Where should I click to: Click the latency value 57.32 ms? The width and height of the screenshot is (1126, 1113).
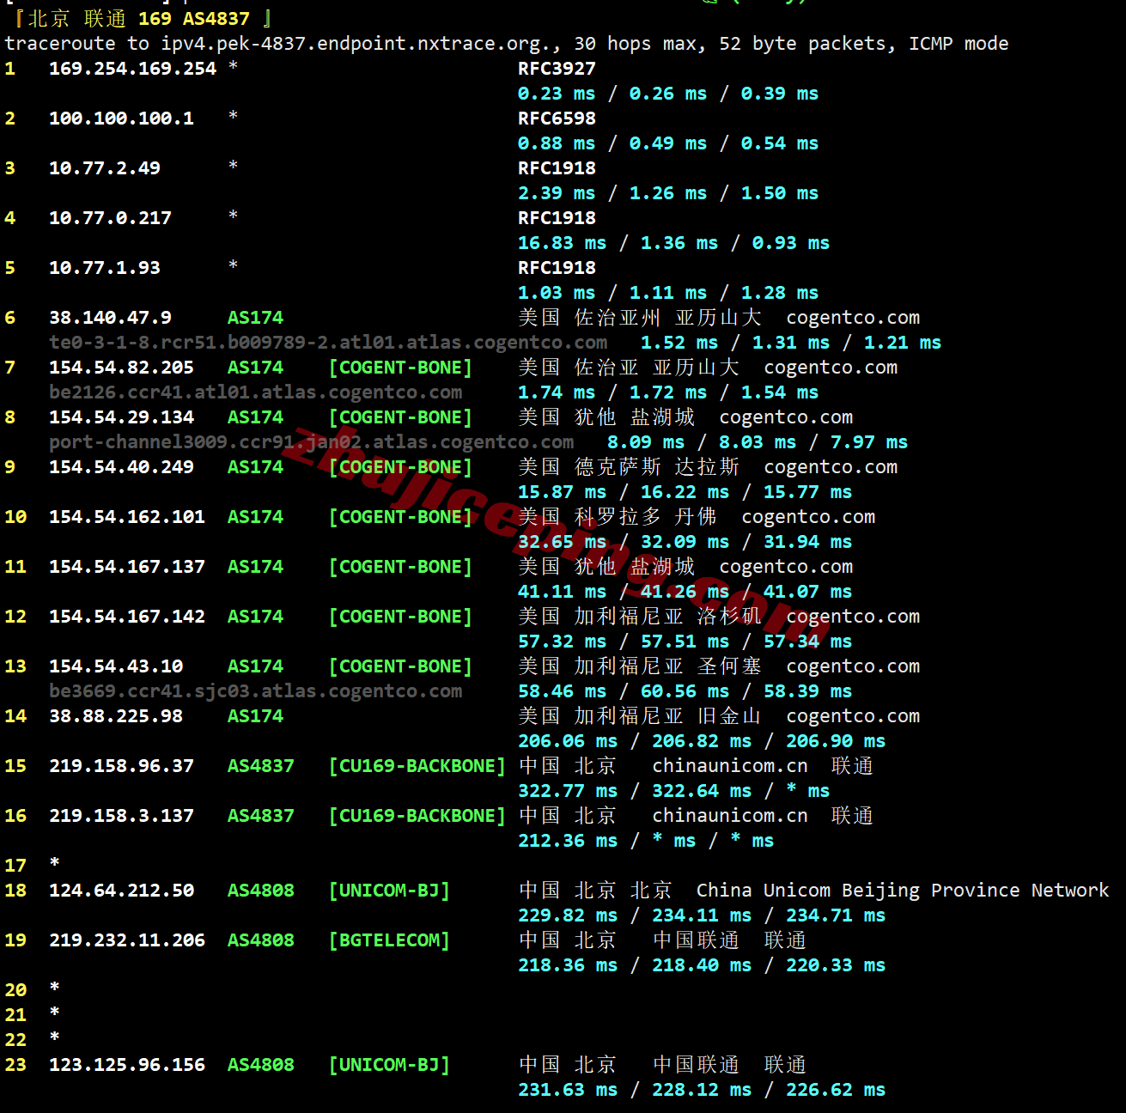pos(562,642)
